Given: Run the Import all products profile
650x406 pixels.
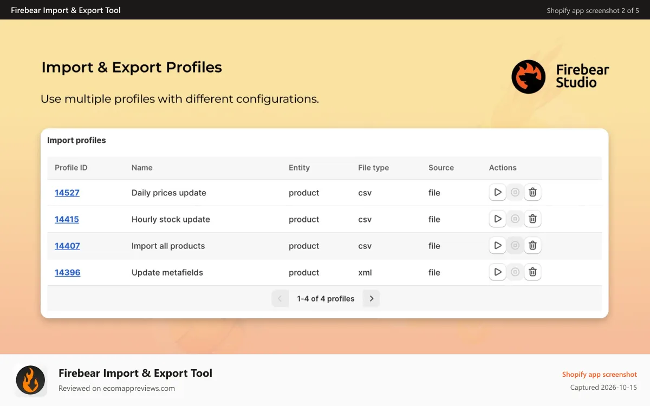Looking at the screenshot, I should point(497,245).
